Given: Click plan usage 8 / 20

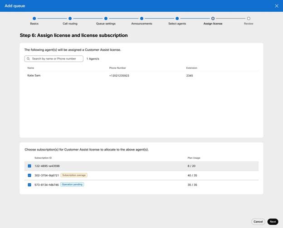Looking at the screenshot, I should click(x=191, y=166).
